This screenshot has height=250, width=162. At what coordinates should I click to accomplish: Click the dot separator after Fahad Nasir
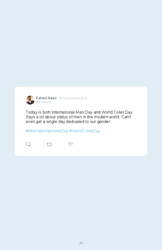(58, 98)
